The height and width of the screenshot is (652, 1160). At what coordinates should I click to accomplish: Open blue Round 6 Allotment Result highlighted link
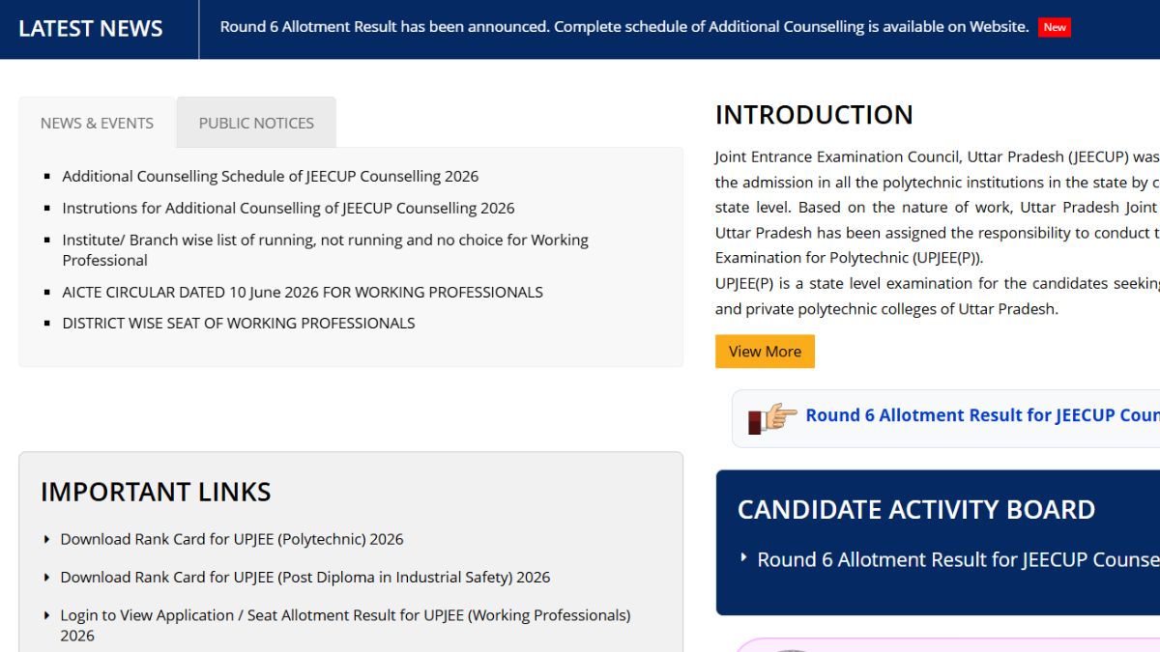[982, 415]
